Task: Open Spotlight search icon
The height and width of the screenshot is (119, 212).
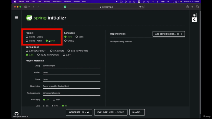Action: coord(172,2)
